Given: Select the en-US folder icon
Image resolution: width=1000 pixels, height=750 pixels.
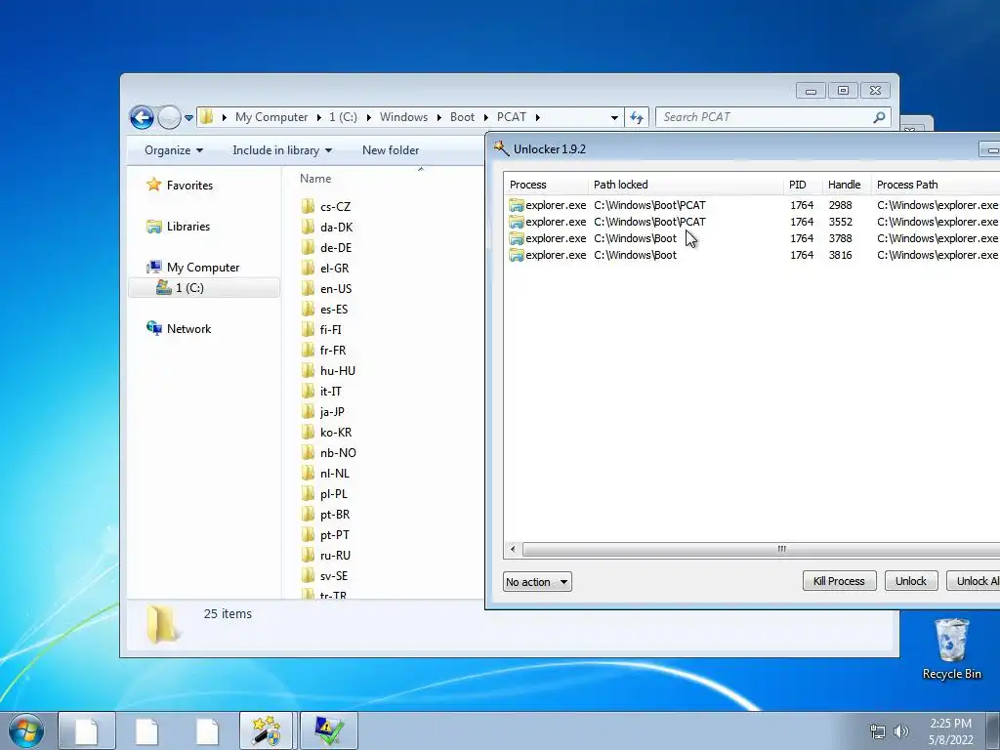Looking at the screenshot, I should (308, 288).
